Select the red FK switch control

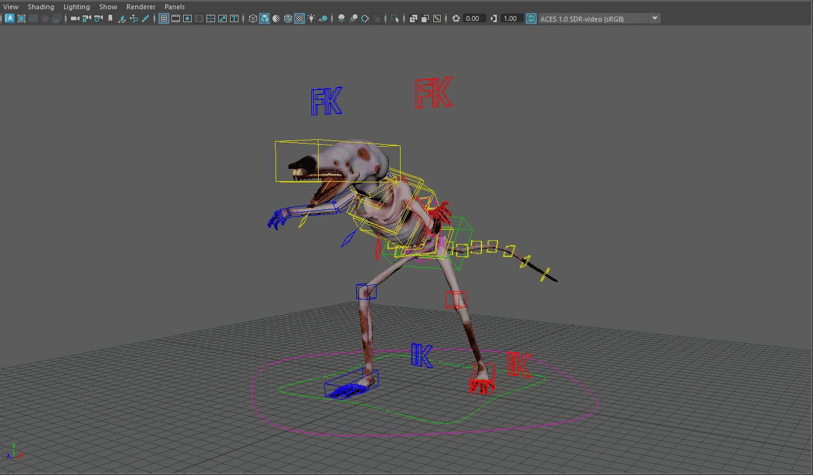click(434, 94)
